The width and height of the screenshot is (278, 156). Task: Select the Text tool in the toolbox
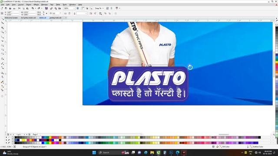point(3,58)
